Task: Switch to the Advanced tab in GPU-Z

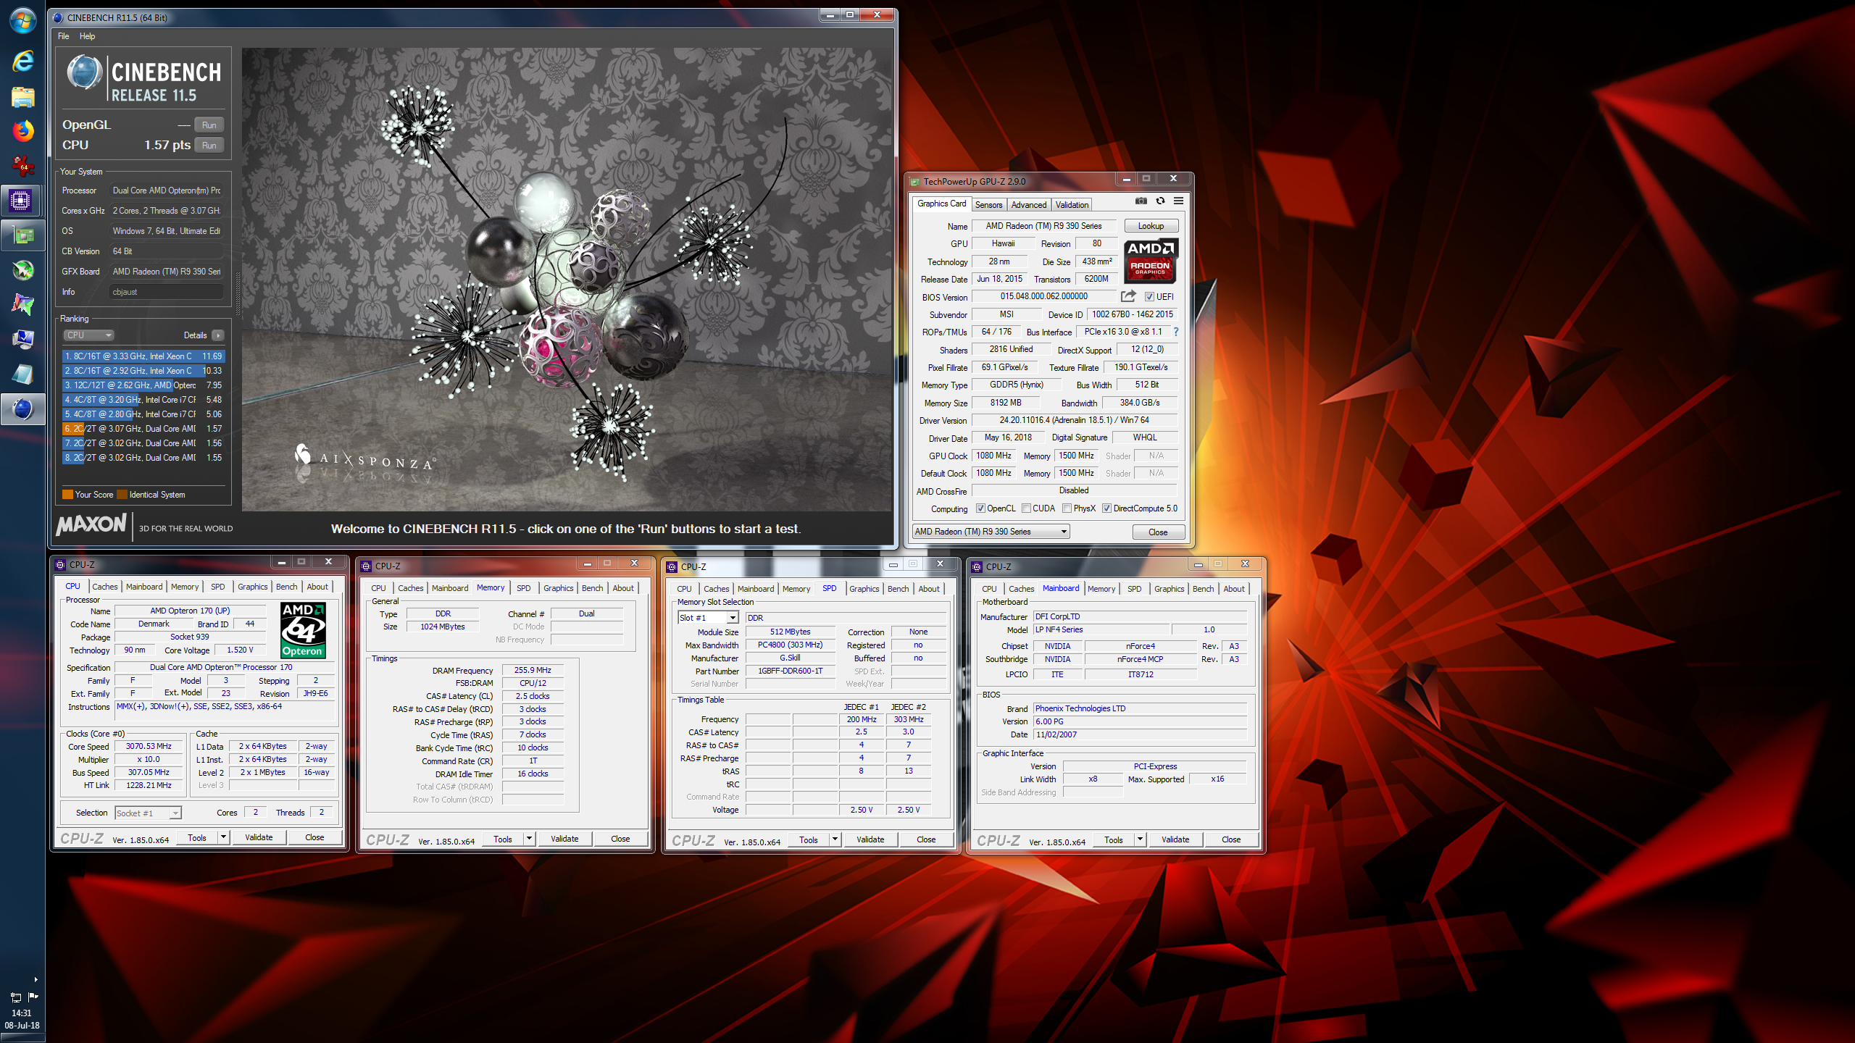Action: point(1029,205)
